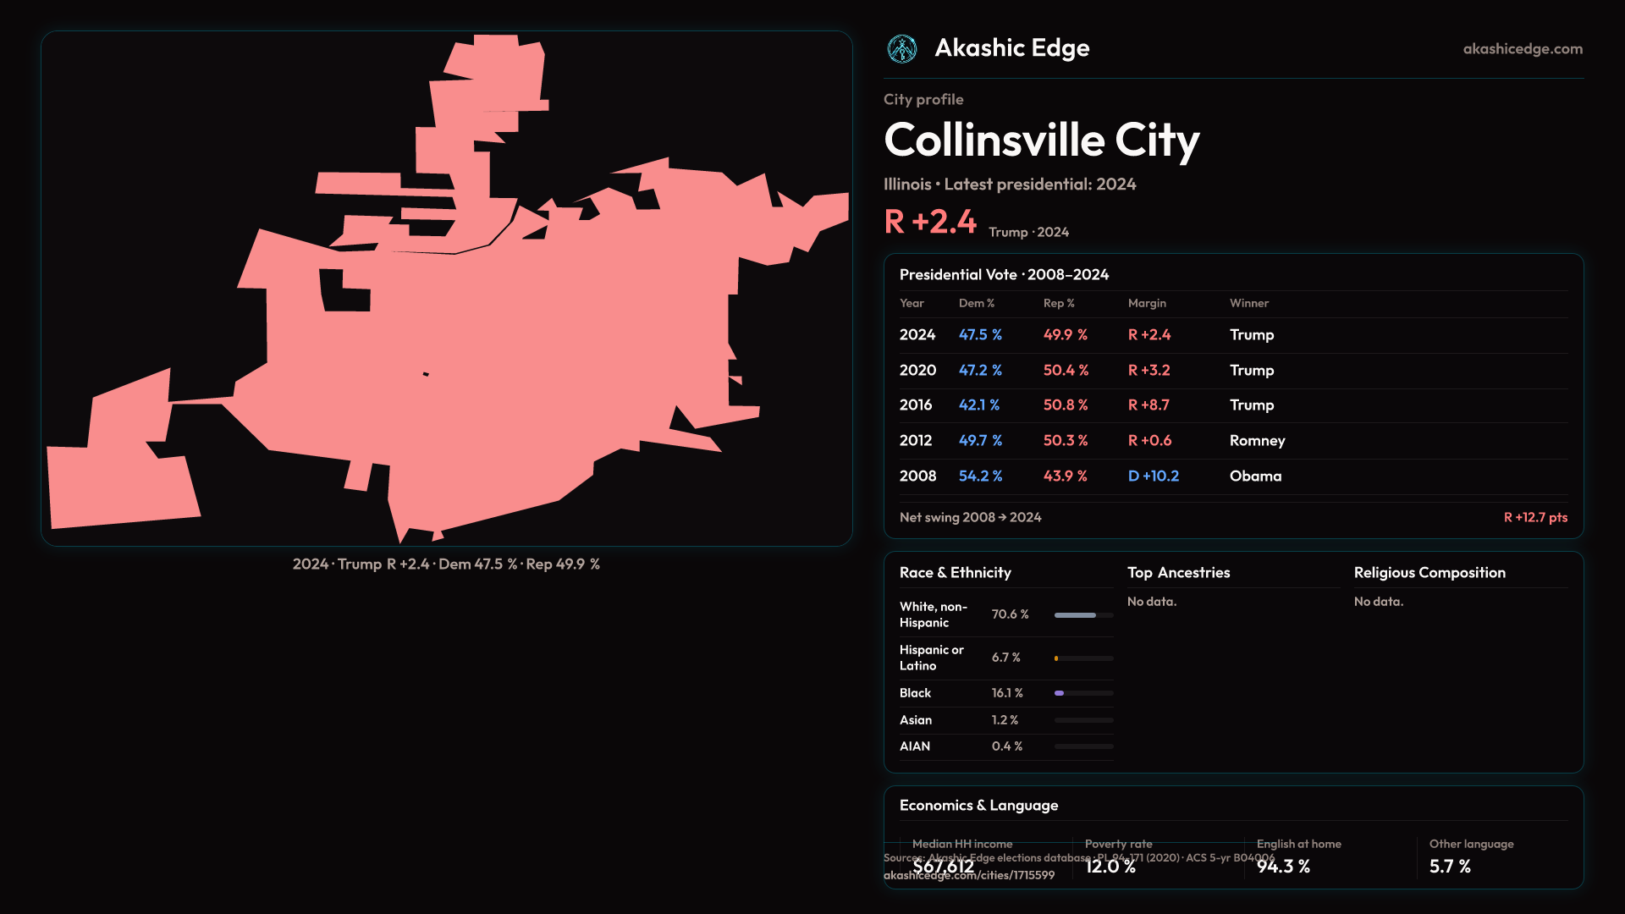Click the Religious Composition heading
This screenshot has height=914, width=1625.
[1429, 573]
